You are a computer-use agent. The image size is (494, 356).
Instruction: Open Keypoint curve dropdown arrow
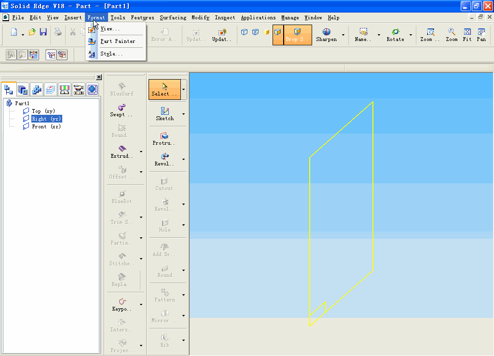tap(141, 305)
